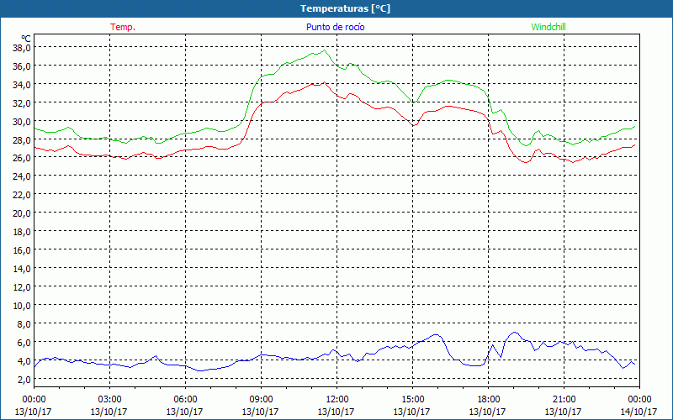Click the 14,0 y-axis value
Image resolution: width=673 pixels, height=420 pixels.
pos(22,269)
